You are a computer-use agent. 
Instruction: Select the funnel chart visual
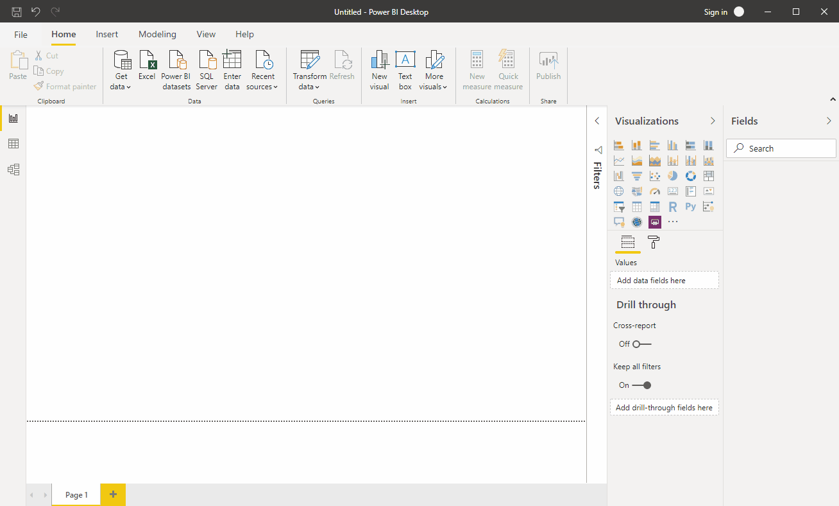[637, 175]
